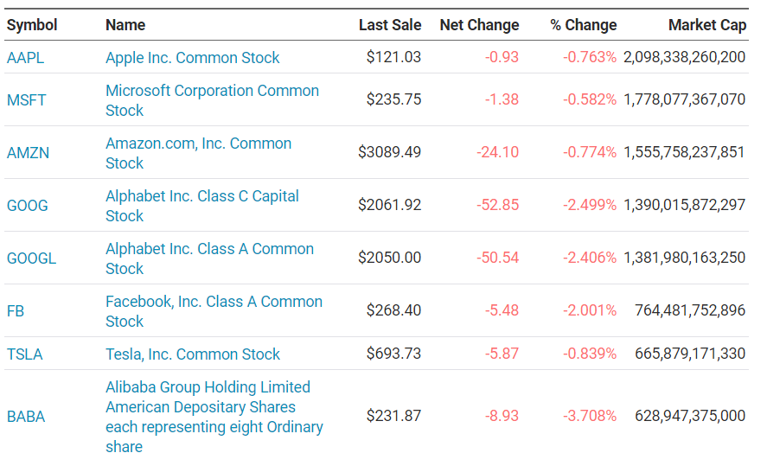Open Facebook, Inc. Class A Common Stock
The height and width of the screenshot is (453, 767).
pyautogui.click(x=214, y=311)
